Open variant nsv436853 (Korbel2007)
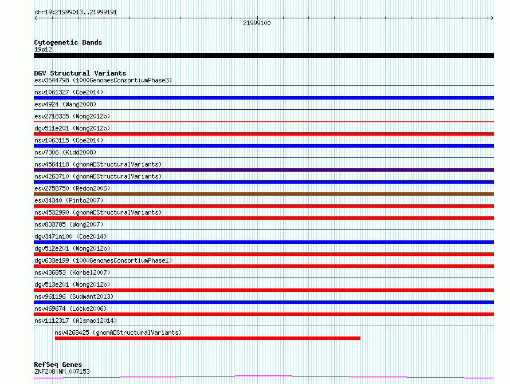 72,272
